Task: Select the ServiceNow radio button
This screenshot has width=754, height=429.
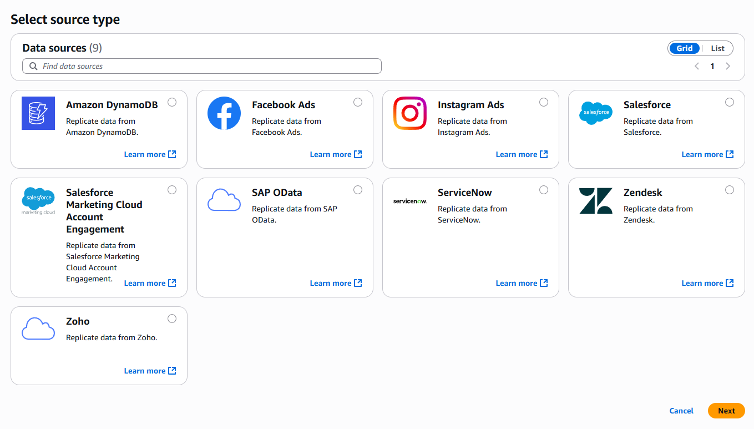Action: (x=544, y=190)
